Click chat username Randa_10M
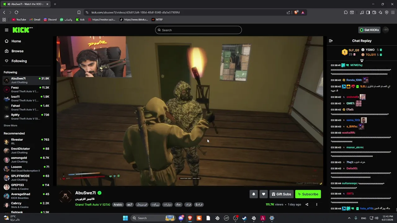 coord(354,80)
